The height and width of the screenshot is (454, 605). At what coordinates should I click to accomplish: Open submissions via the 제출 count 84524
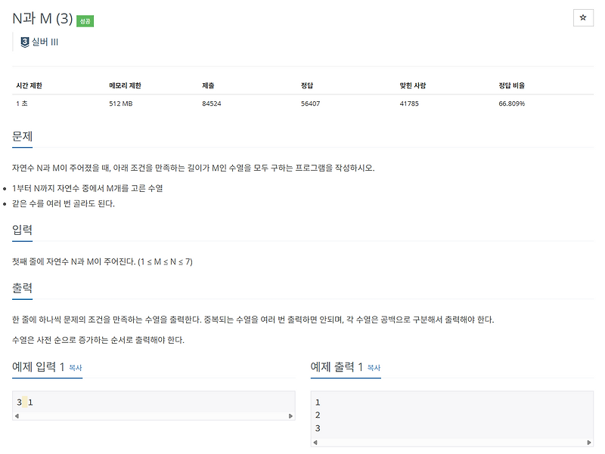tap(213, 103)
